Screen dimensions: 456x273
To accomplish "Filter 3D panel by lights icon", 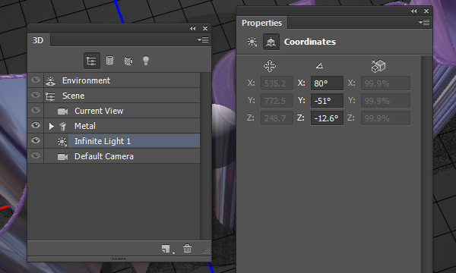I will tap(146, 61).
